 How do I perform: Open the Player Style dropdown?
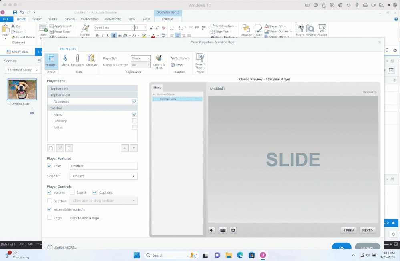[x=141, y=58]
